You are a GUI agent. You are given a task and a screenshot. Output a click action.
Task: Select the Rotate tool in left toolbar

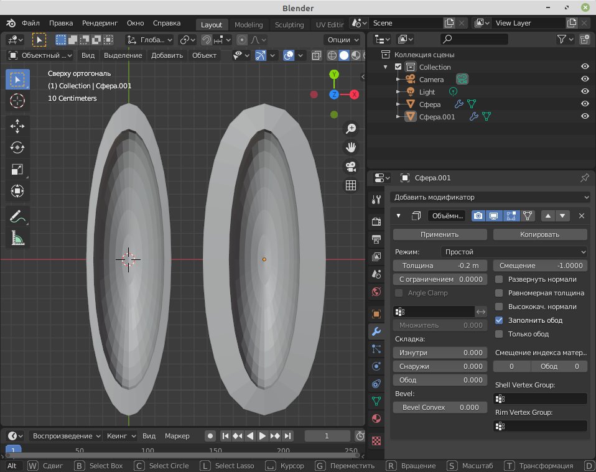click(x=17, y=147)
